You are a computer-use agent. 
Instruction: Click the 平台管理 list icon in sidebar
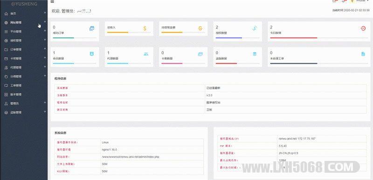[x=6, y=32]
